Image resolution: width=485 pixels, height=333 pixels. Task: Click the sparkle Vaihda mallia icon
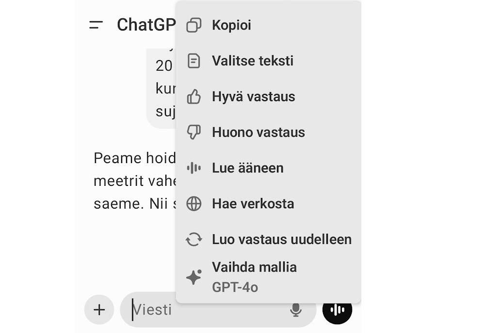194,277
